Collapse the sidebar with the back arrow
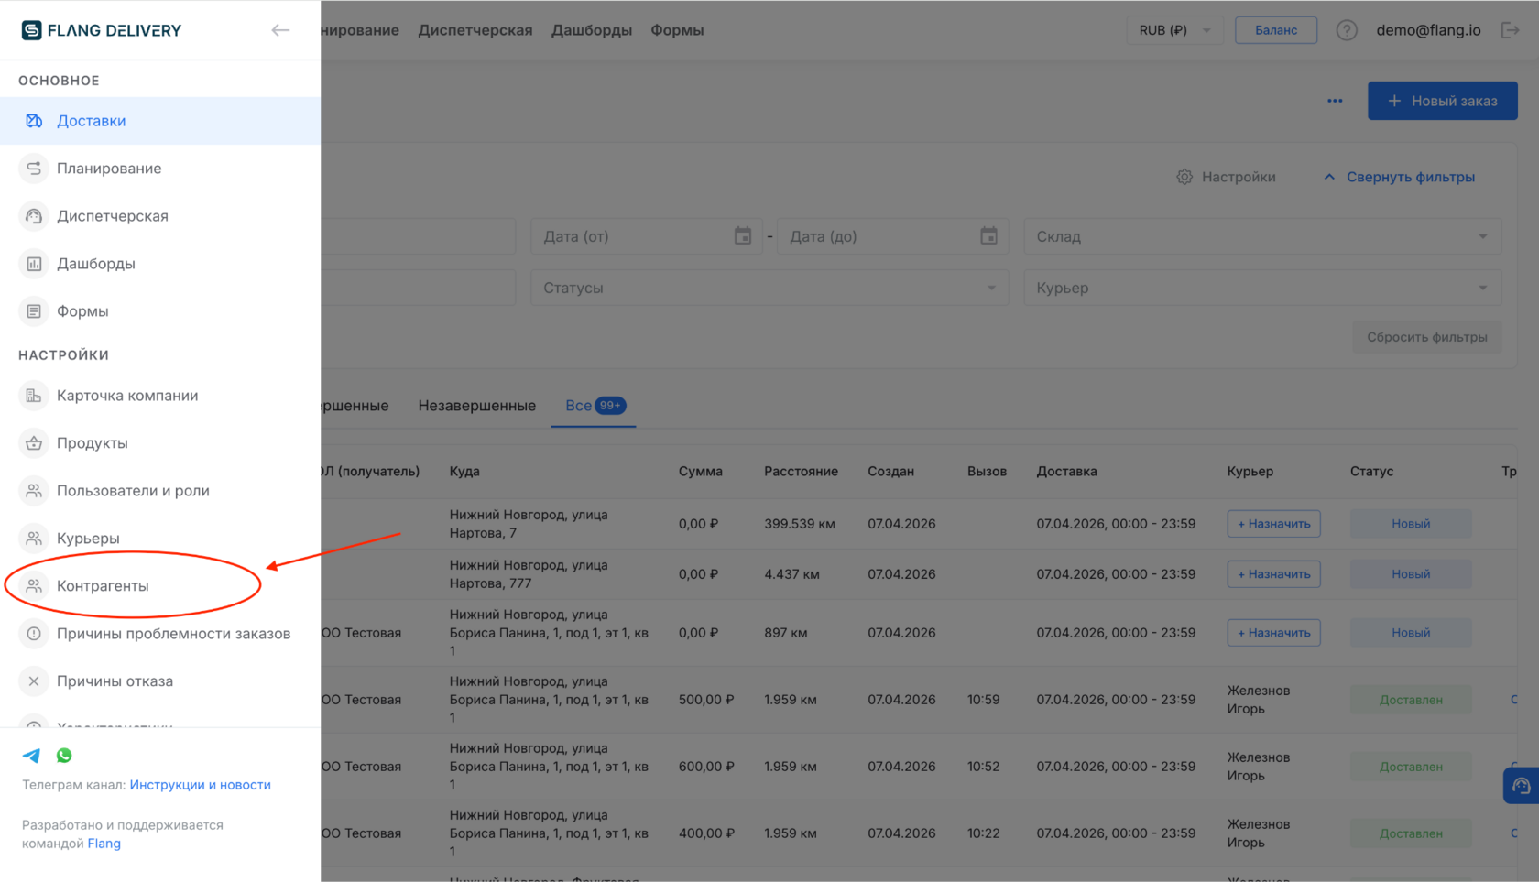This screenshot has height=882, width=1539. point(280,30)
